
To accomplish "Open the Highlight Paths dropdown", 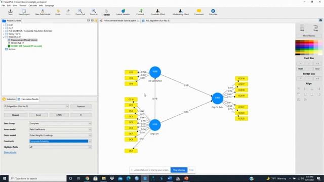I will 60,147.
